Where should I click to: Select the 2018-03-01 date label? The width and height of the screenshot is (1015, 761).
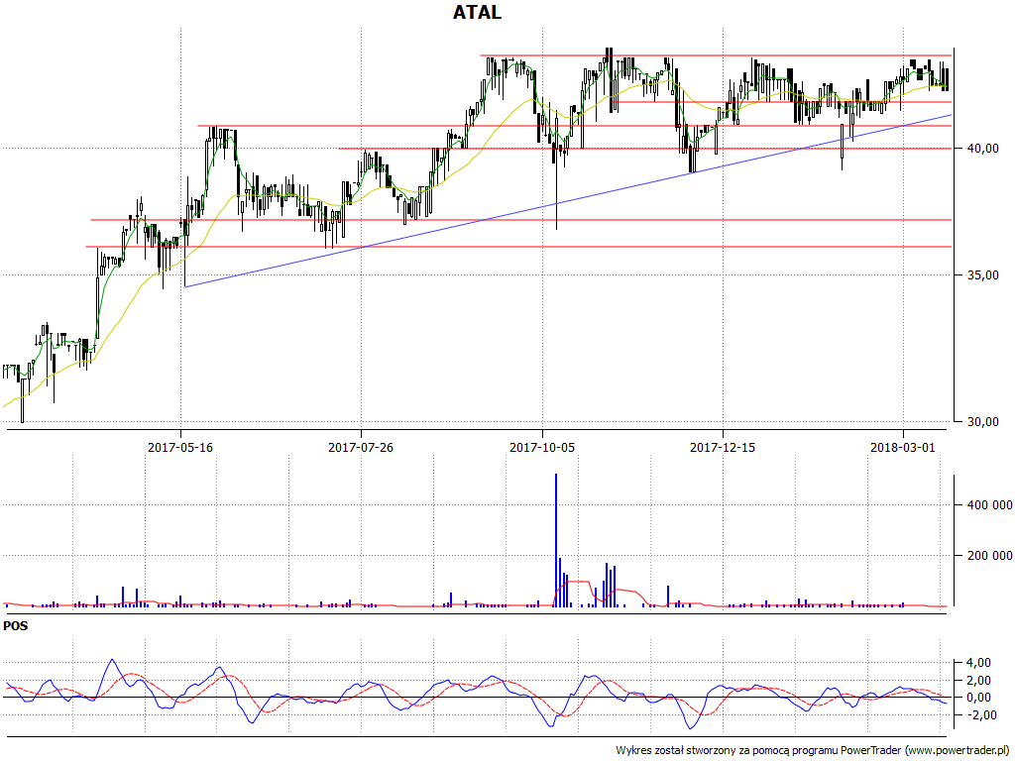pos(902,447)
